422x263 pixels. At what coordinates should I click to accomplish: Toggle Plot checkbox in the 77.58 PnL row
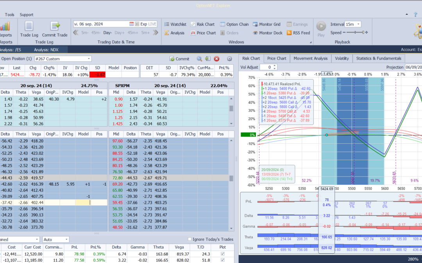tap(222, 260)
